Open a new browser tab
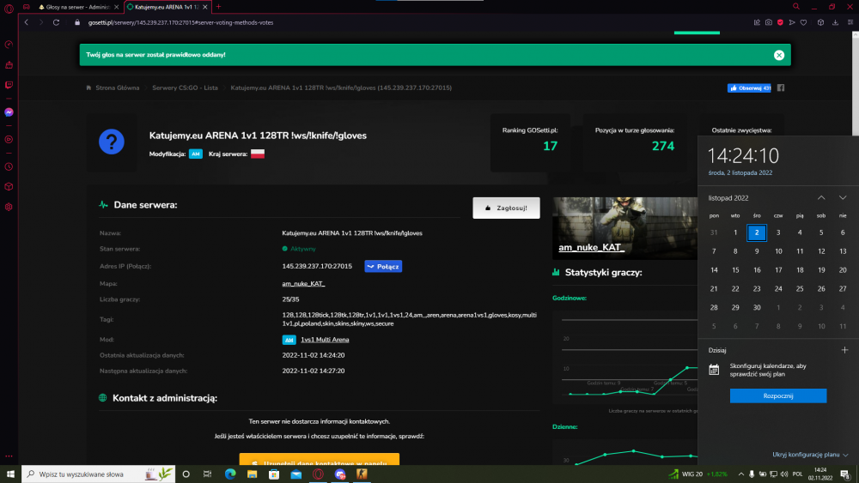The width and height of the screenshot is (859, 483). click(218, 7)
